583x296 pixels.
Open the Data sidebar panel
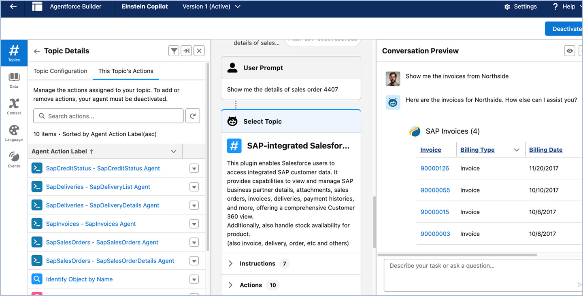[14, 80]
